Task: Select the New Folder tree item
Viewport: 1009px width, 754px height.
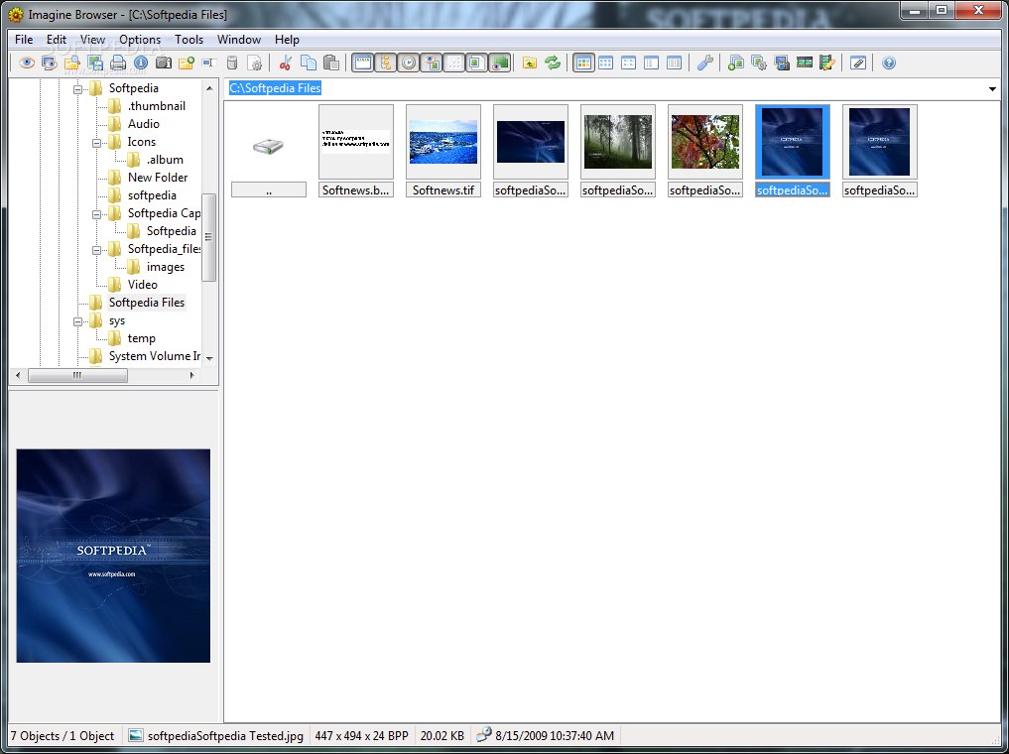Action: [x=158, y=177]
